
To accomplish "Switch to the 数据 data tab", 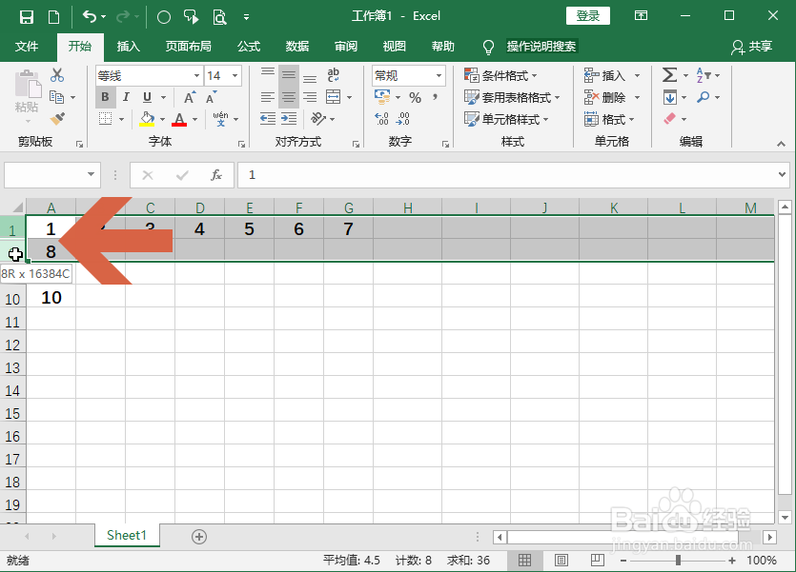I will coord(297,47).
